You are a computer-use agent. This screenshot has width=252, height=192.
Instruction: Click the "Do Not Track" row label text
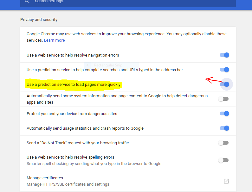click(78, 143)
